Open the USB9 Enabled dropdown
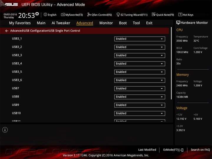212x159 pixels. point(140,105)
